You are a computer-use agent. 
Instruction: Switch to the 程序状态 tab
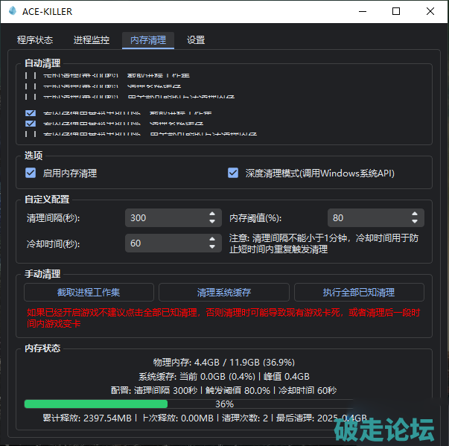tap(34, 40)
